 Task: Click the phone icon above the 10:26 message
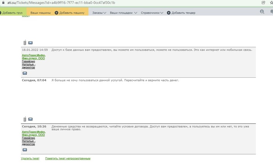click(25, 119)
